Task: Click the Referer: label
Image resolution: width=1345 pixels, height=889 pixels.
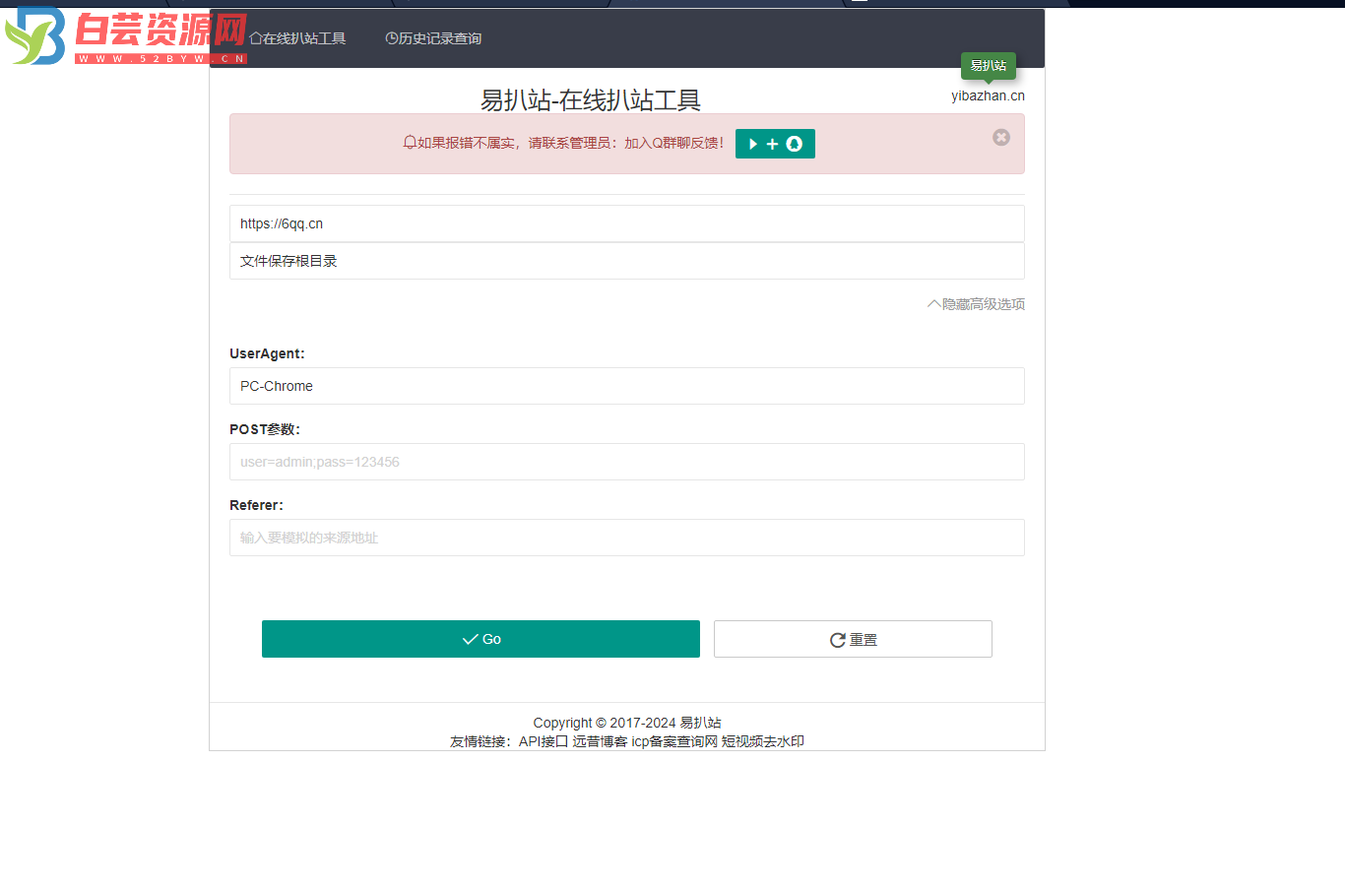Action: coord(256,505)
